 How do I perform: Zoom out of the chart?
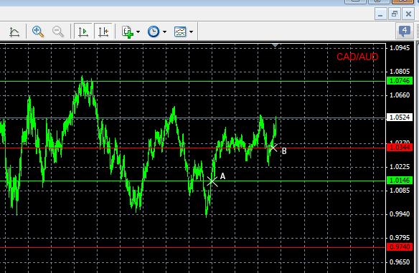pos(58,32)
